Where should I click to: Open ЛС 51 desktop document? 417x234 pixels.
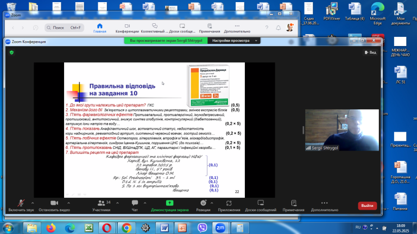401,75
